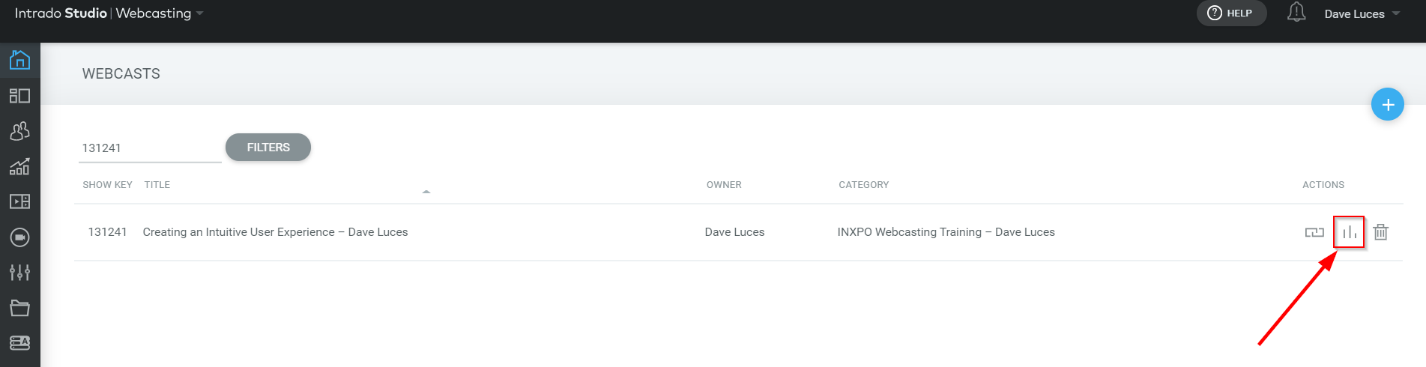Sort by the OWNER column header
Image resolution: width=1426 pixels, height=367 pixels.
(x=724, y=185)
